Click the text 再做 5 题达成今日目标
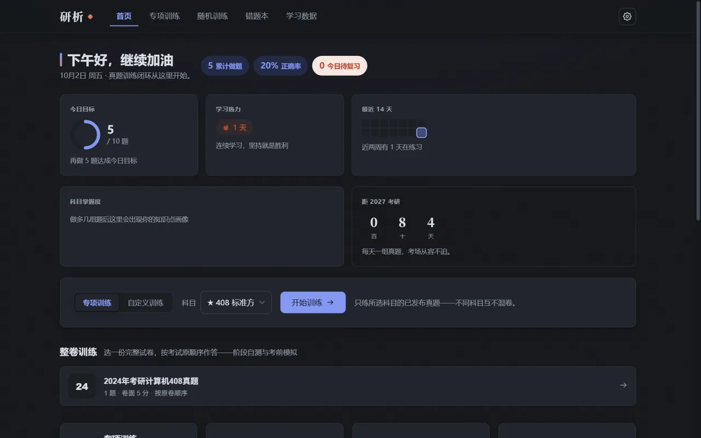The width and height of the screenshot is (701, 438). click(x=104, y=161)
